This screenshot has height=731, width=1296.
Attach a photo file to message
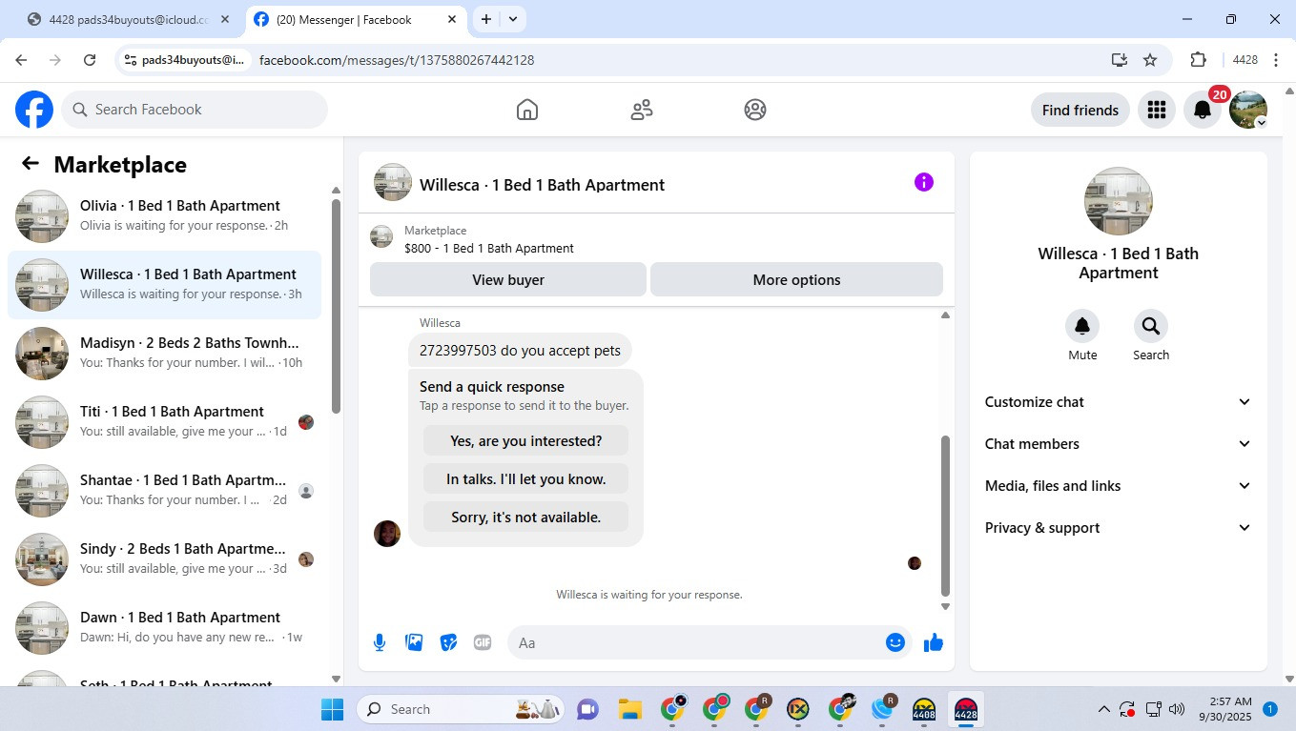click(414, 642)
